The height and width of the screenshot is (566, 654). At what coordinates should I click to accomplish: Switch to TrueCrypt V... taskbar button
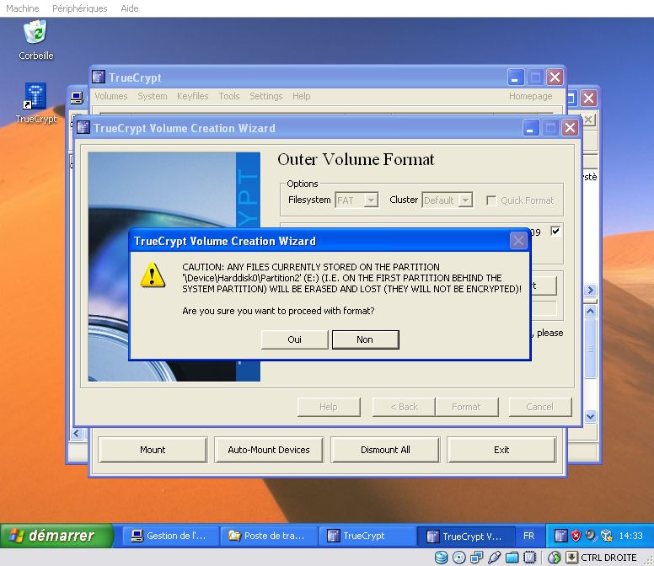[x=466, y=536]
